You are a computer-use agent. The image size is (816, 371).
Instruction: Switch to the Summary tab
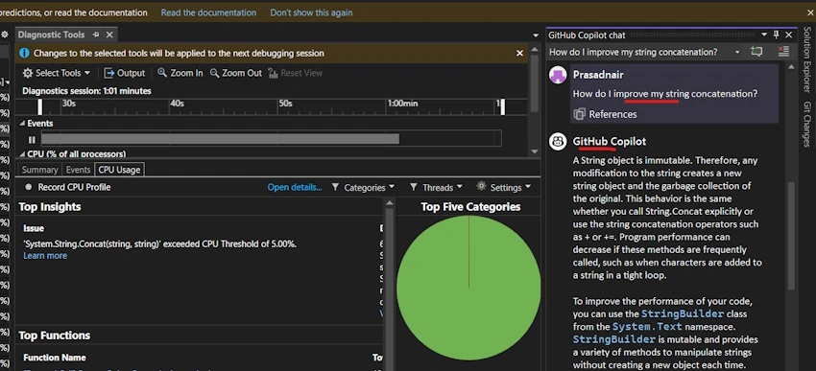click(39, 170)
